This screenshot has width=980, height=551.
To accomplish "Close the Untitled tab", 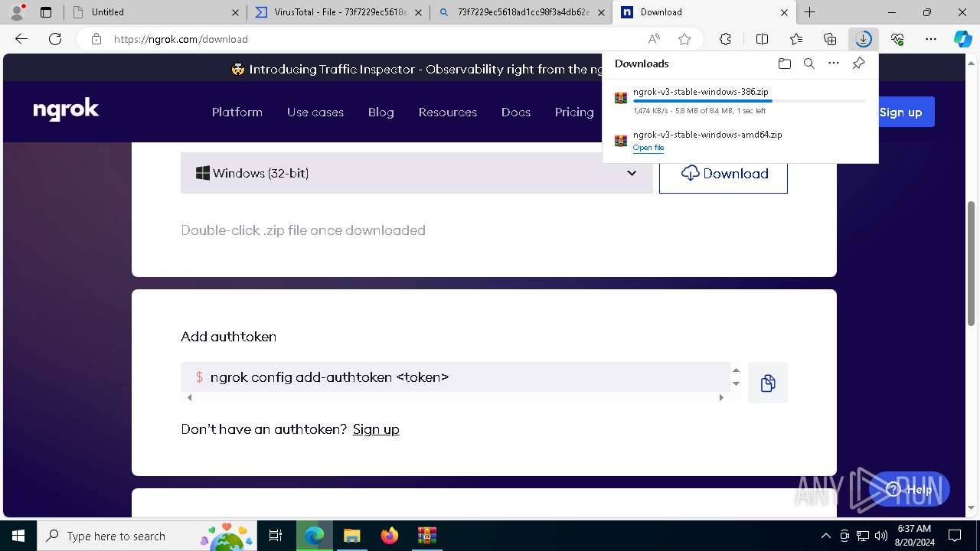I will coord(235,12).
